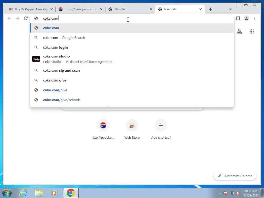Open a new tab with plus button
Viewport: 264px width, 198px height.
click(x=210, y=9)
